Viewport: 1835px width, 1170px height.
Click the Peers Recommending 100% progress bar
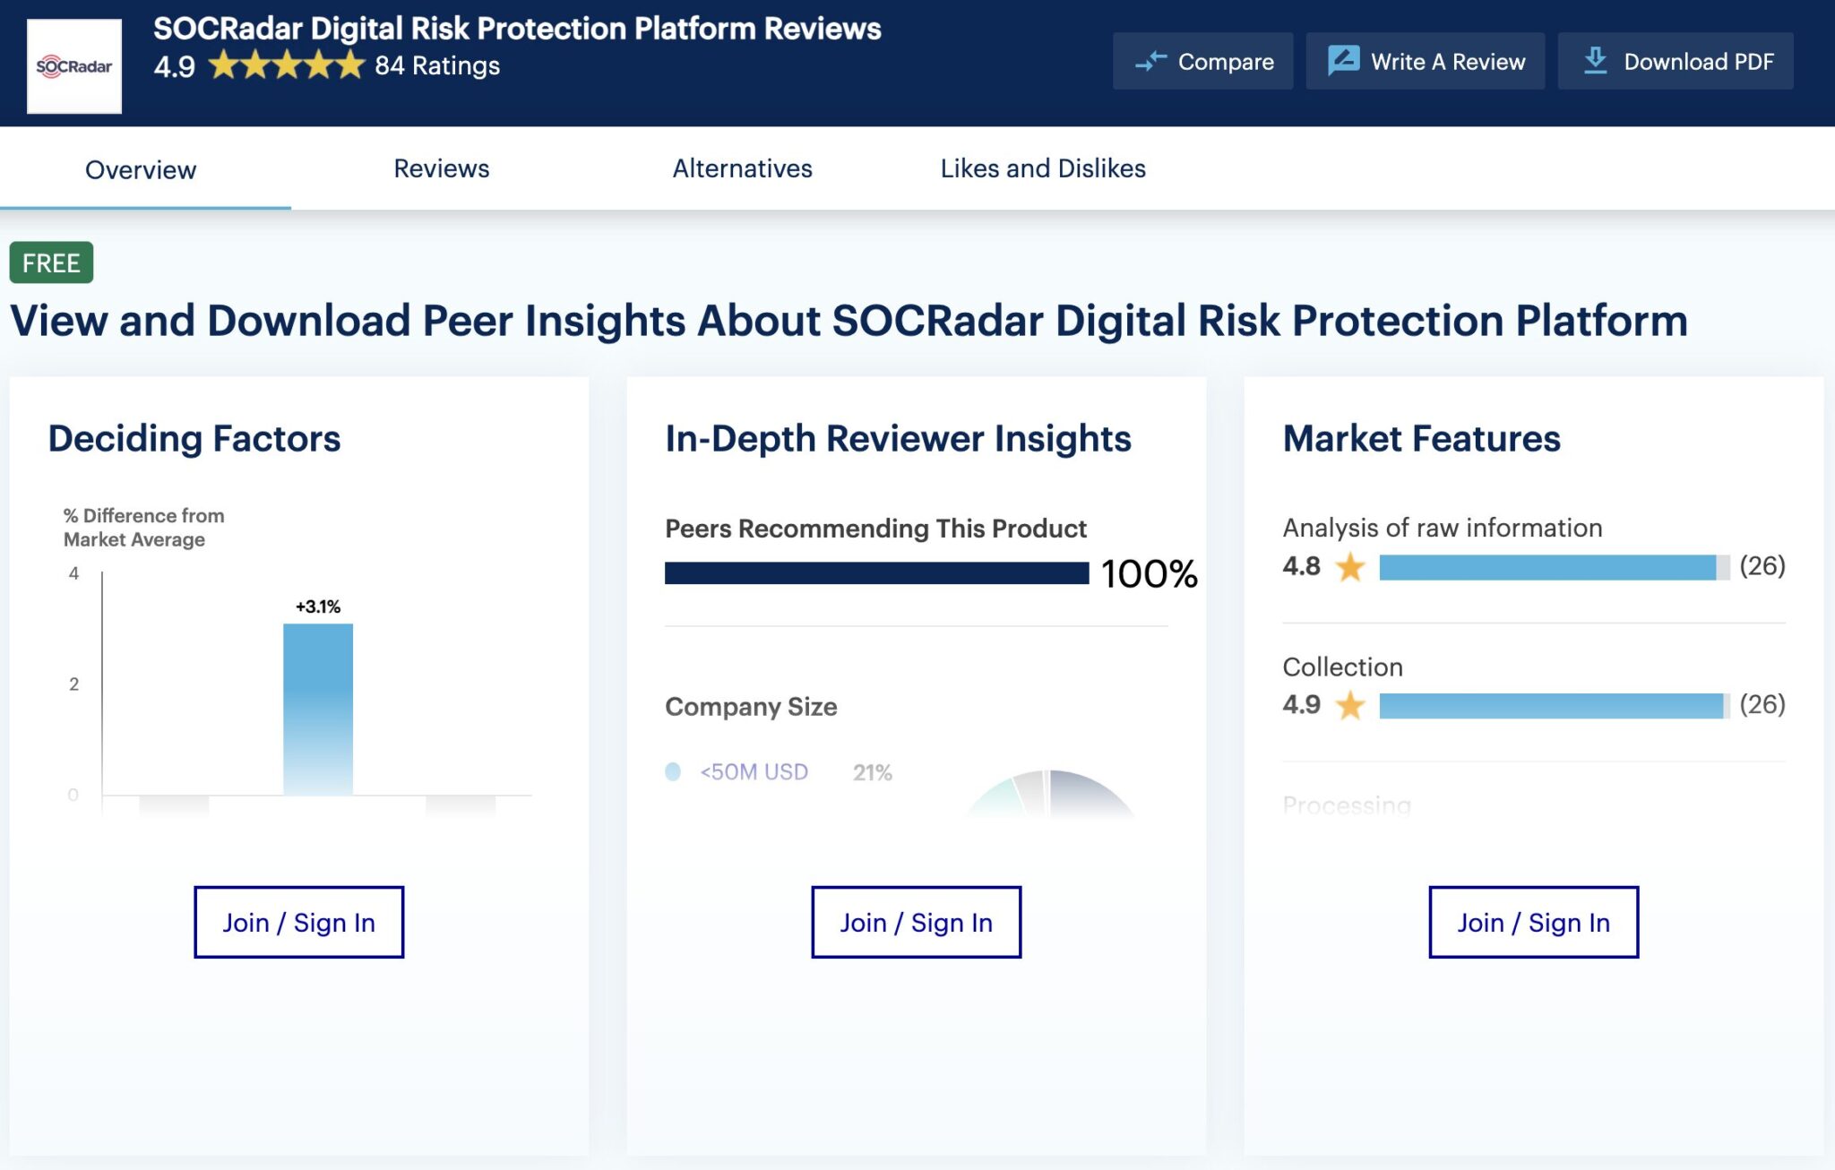pyautogui.click(x=876, y=573)
